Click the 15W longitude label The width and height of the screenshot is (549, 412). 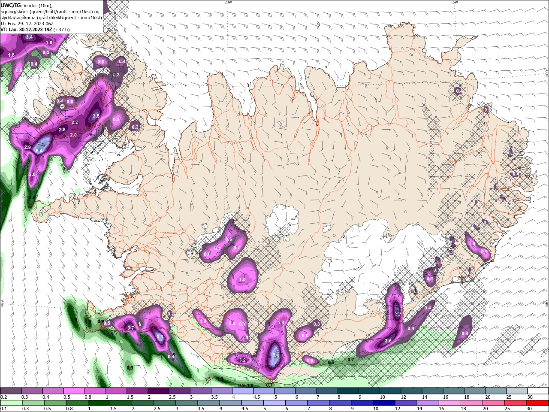pyautogui.click(x=454, y=2)
